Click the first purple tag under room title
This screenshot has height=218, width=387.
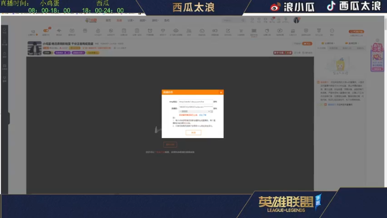coord(62,53)
